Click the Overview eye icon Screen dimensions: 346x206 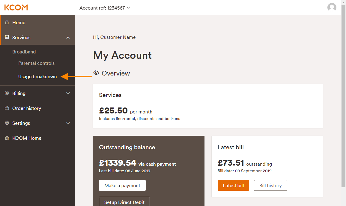click(x=96, y=73)
